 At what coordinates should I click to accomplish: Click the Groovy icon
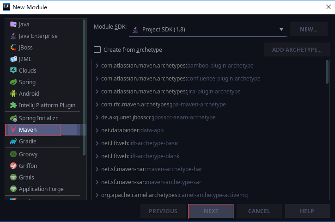point(13,154)
